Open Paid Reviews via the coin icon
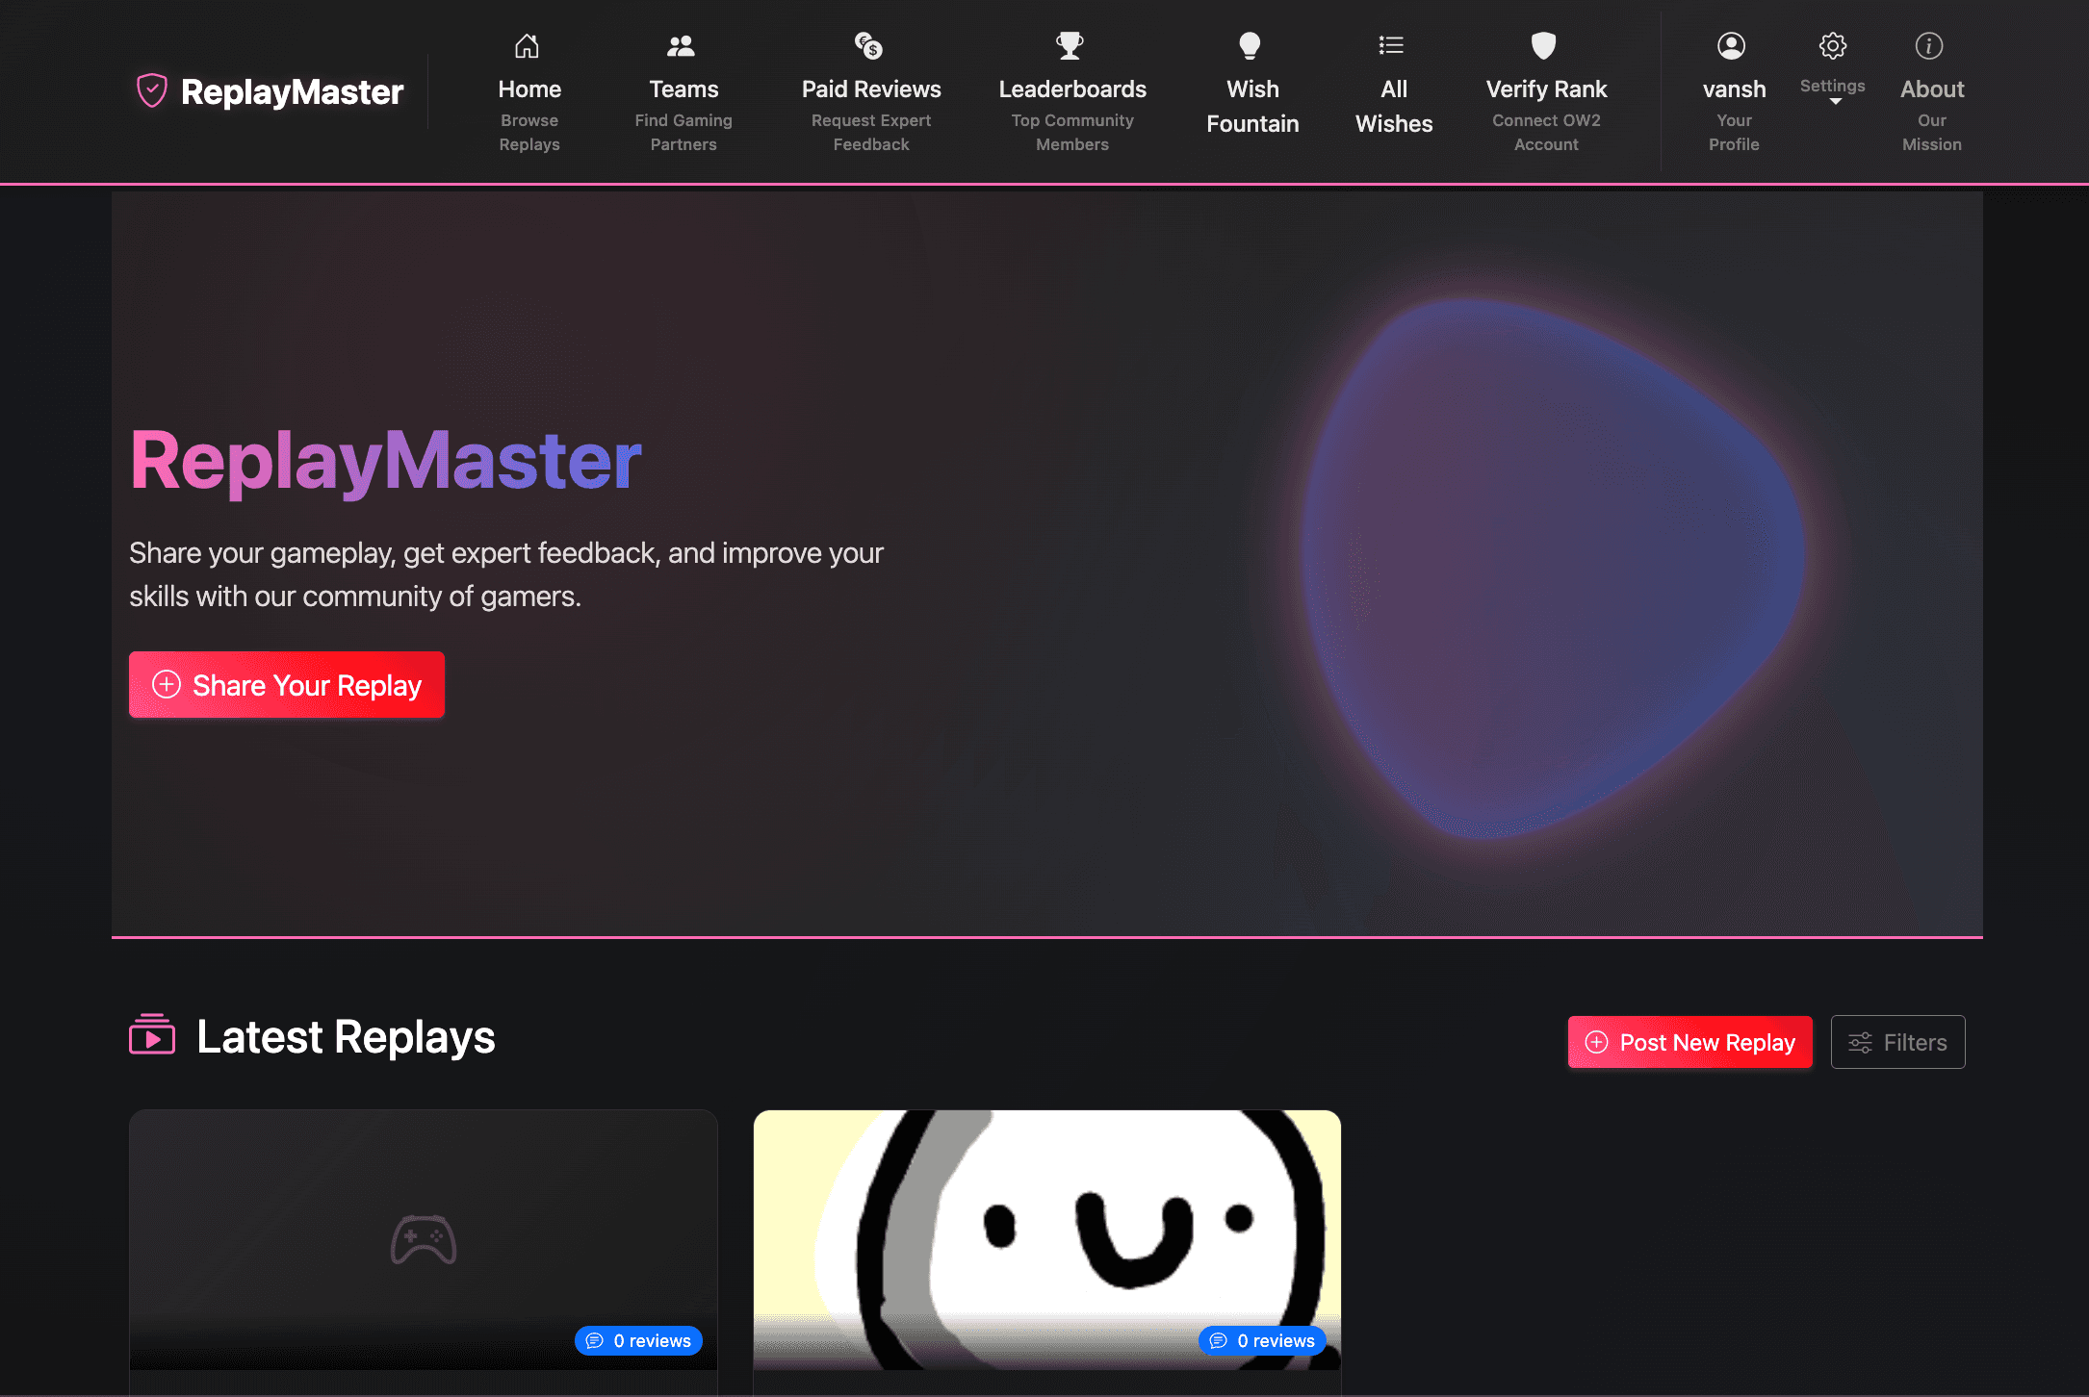 tap(869, 45)
